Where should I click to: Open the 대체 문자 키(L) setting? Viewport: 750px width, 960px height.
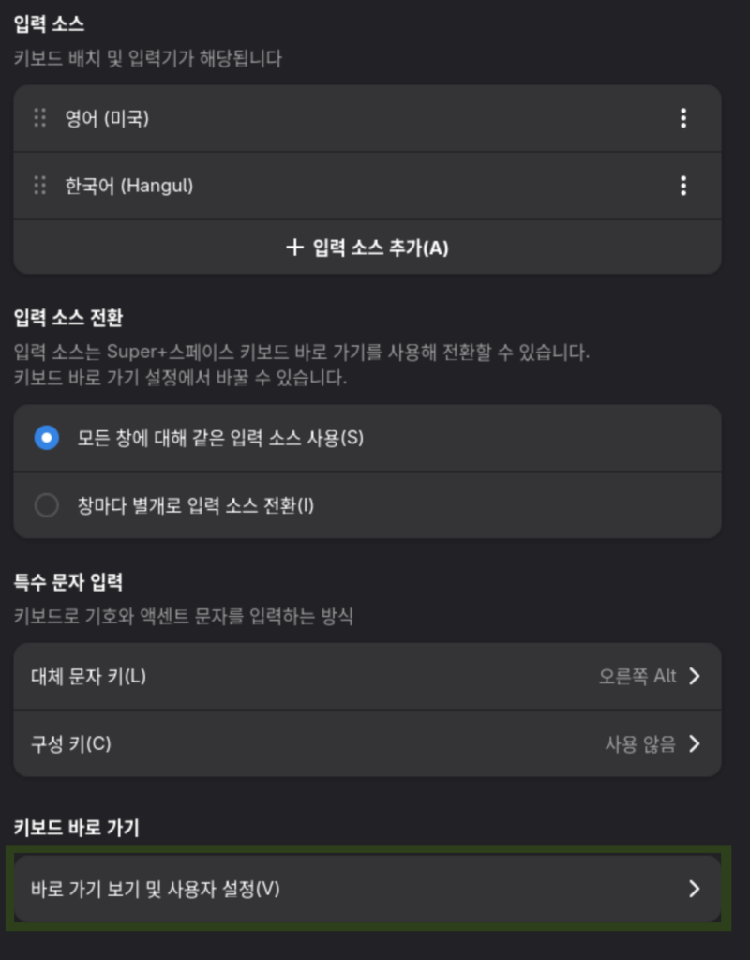[x=89, y=677]
